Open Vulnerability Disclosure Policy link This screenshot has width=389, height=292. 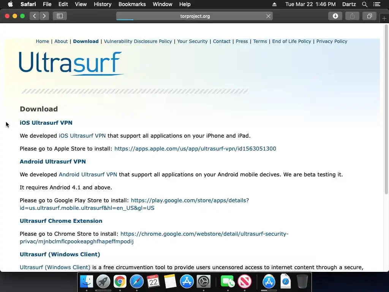click(138, 41)
